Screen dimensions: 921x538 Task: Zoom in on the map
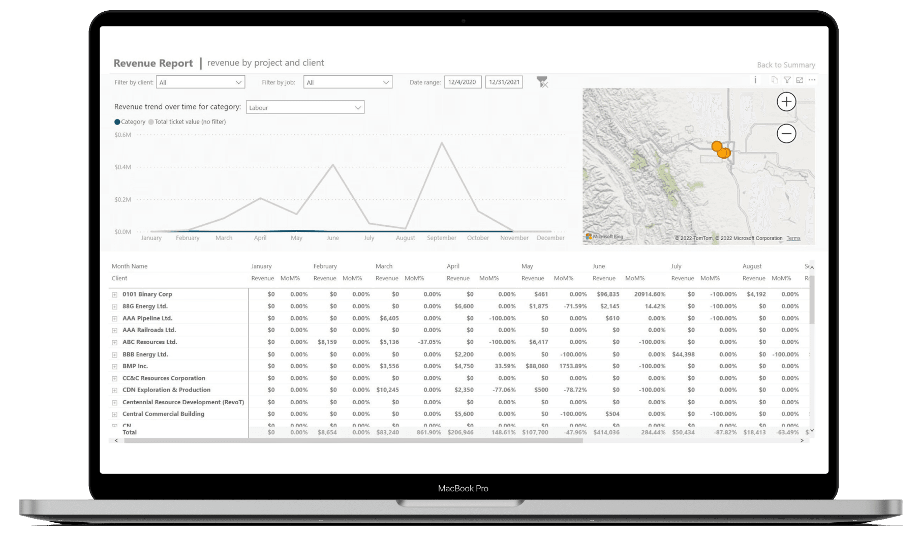[786, 102]
